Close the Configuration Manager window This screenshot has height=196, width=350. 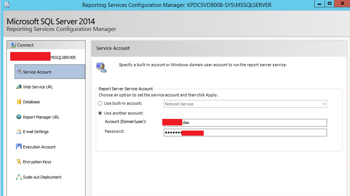pyautogui.click(x=342, y=4)
